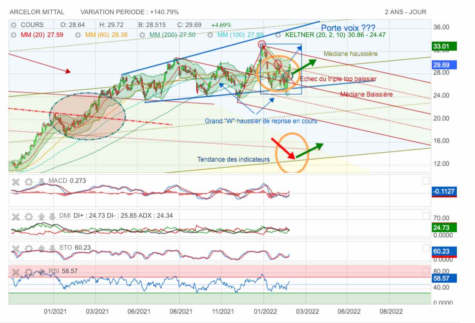
Task: Click the 01/2022 date axis label
Action: tap(265, 311)
